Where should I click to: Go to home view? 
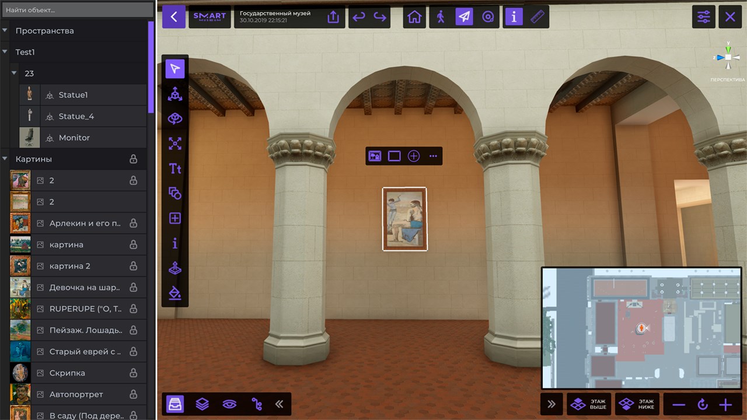[x=414, y=17]
